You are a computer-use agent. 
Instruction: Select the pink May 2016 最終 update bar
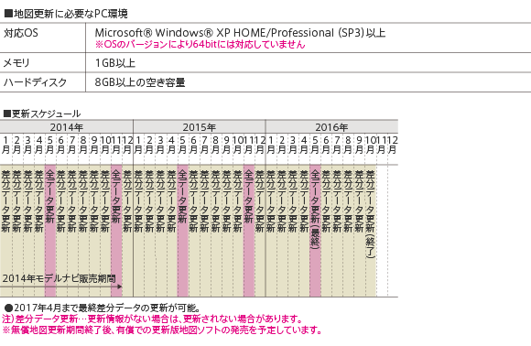click(315, 231)
